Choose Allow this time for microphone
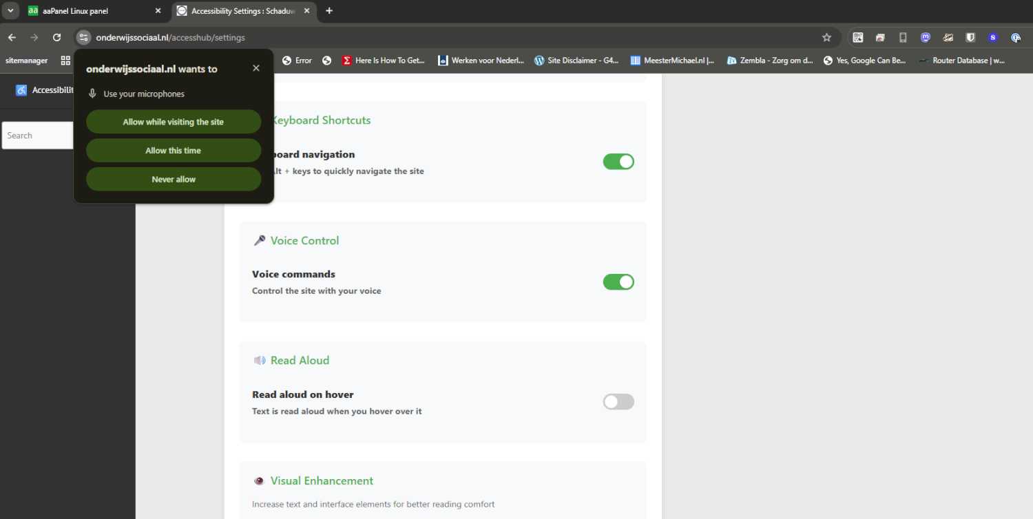Screen dimensions: 1033x519 (x=174, y=151)
